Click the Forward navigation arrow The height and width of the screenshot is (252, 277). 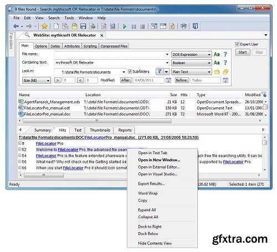[29, 27]
